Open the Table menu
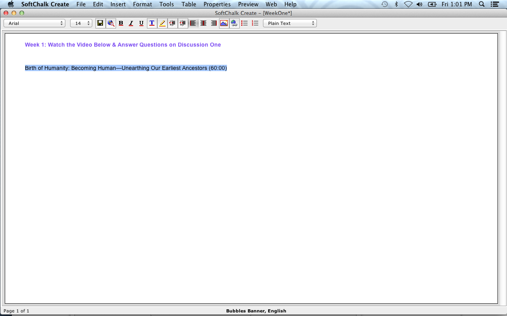Viewport: 507px width, 316px height. click(x=189, y=4)
